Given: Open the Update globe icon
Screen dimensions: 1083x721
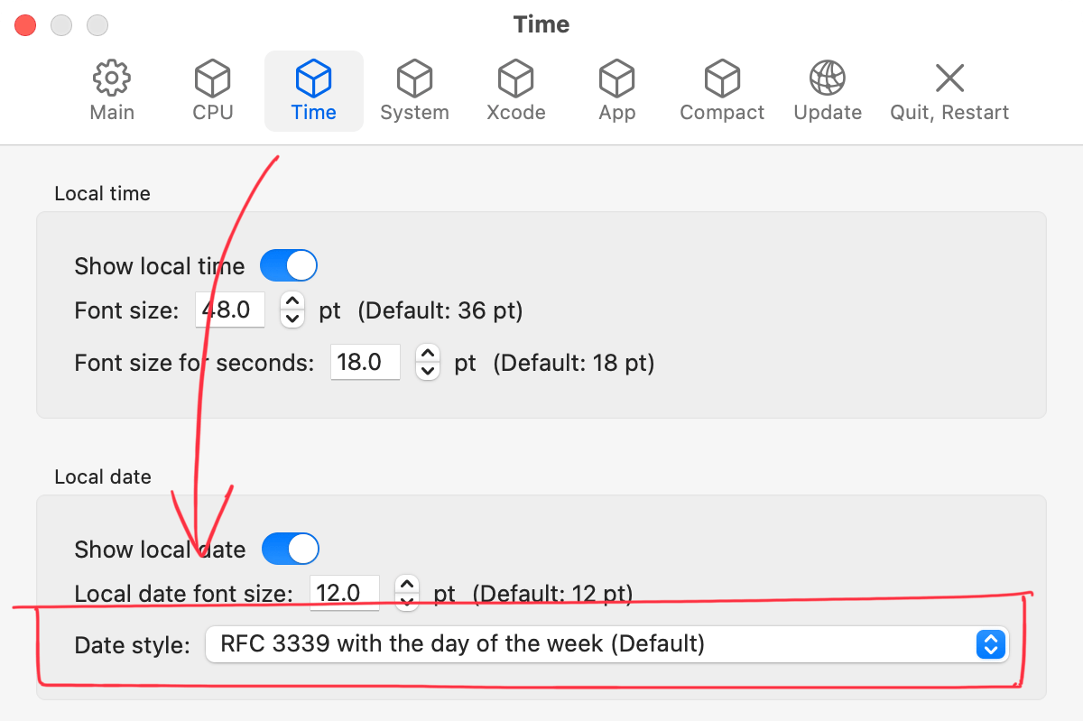Looking at the screenshot, I should coord(828,79).
